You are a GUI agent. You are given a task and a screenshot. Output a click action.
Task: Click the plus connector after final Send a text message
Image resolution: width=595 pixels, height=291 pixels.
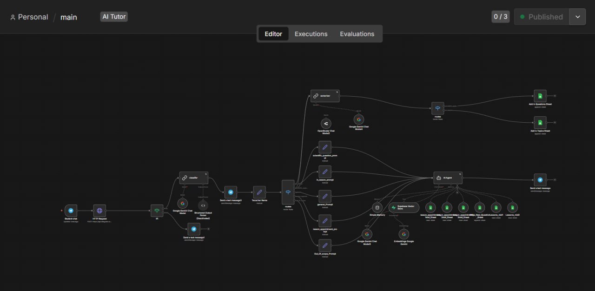[x=555, y=180]
